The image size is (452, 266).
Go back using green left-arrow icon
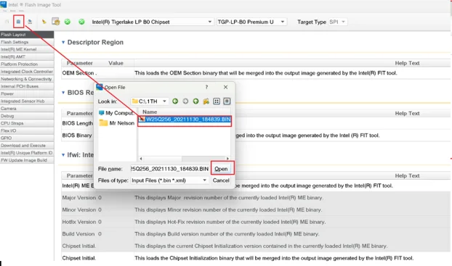(x=175, y=101)
